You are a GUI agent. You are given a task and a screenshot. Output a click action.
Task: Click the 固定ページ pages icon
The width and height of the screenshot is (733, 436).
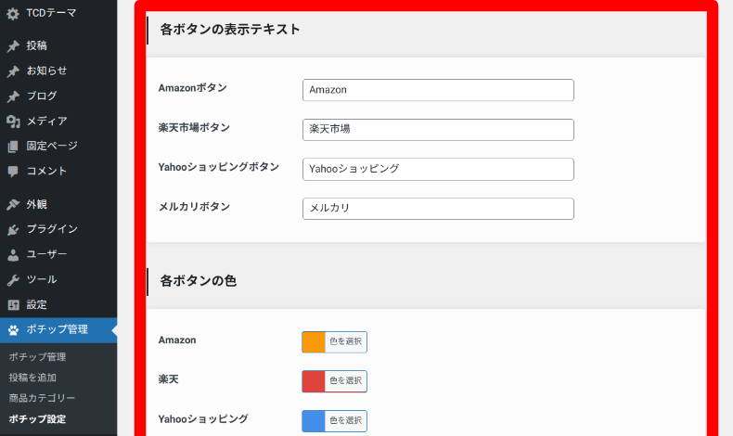click(13, 147)
